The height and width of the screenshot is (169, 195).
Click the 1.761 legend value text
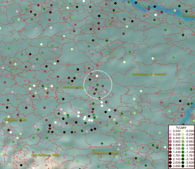(x=176, y=156)
